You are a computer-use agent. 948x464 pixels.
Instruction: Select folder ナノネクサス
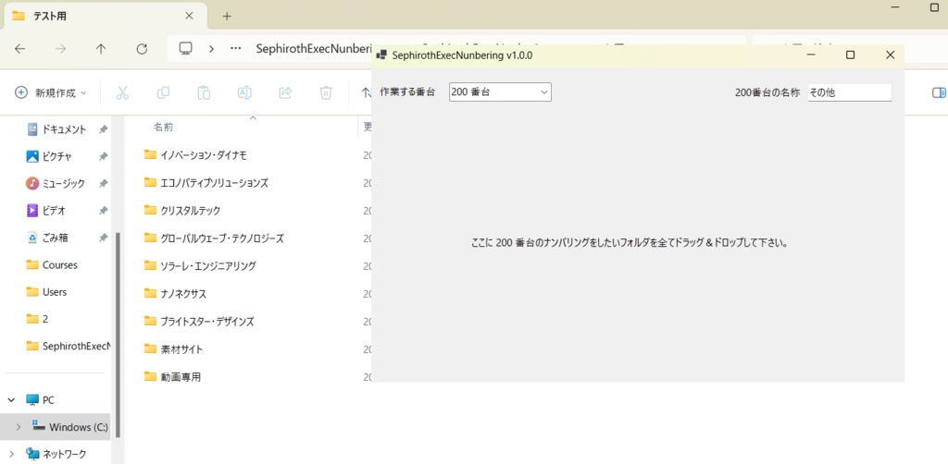coord(175,294)
